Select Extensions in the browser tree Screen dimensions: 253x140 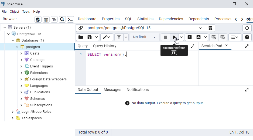pyautogui.click(x=39, y=73)
